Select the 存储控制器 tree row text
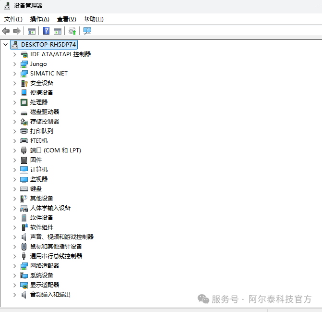The height and width of the screenshot is (312, 322). click(45, 122)
